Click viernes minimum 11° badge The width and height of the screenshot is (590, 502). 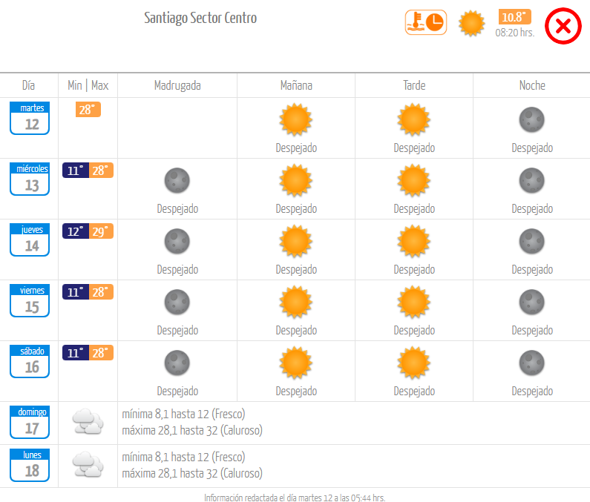tap(75, 292)
